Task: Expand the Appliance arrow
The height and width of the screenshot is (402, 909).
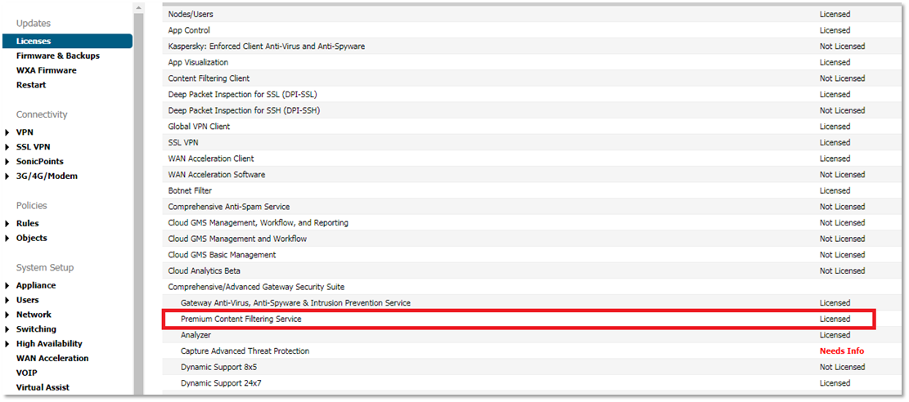Action: click(x=7, y=286)
